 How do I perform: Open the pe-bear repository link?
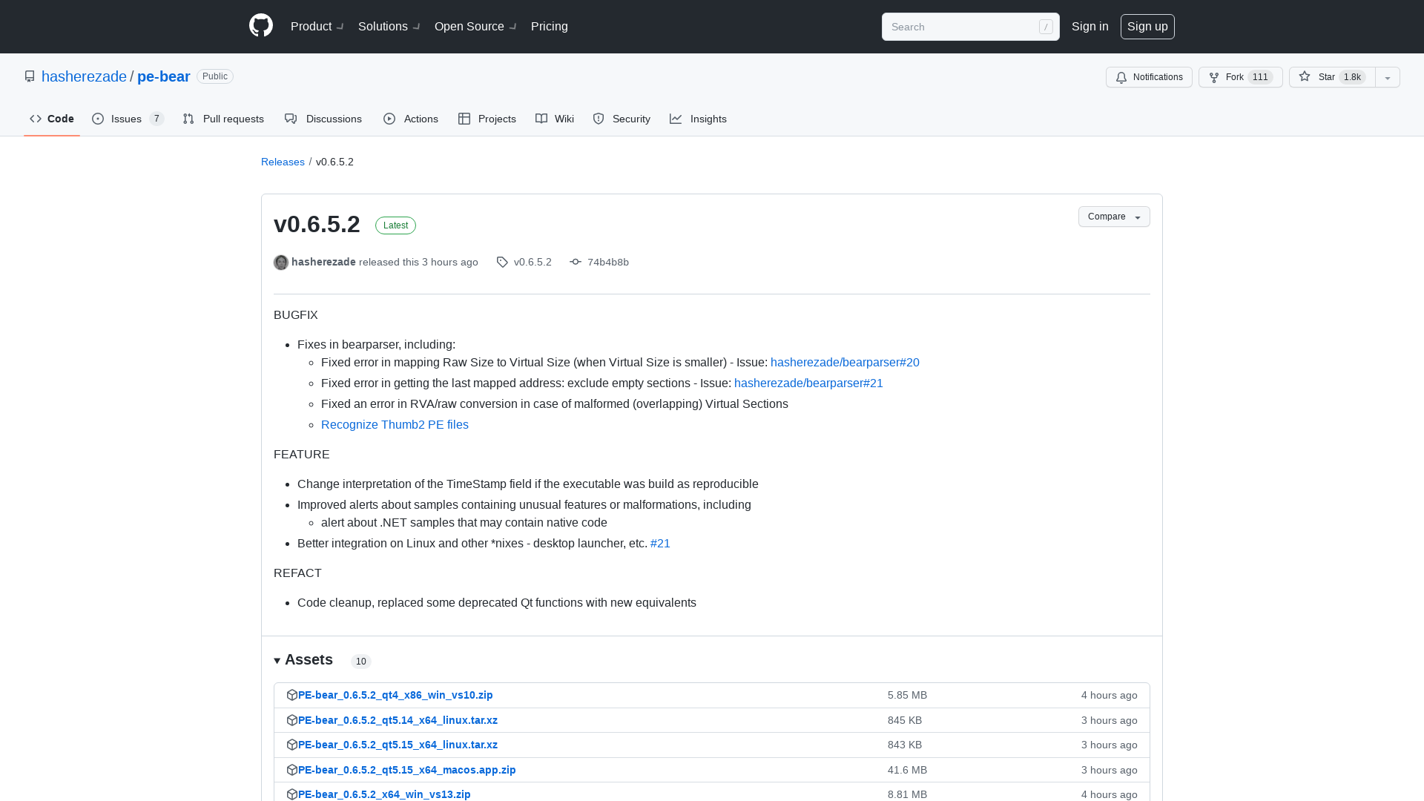(x=164, y=76)
